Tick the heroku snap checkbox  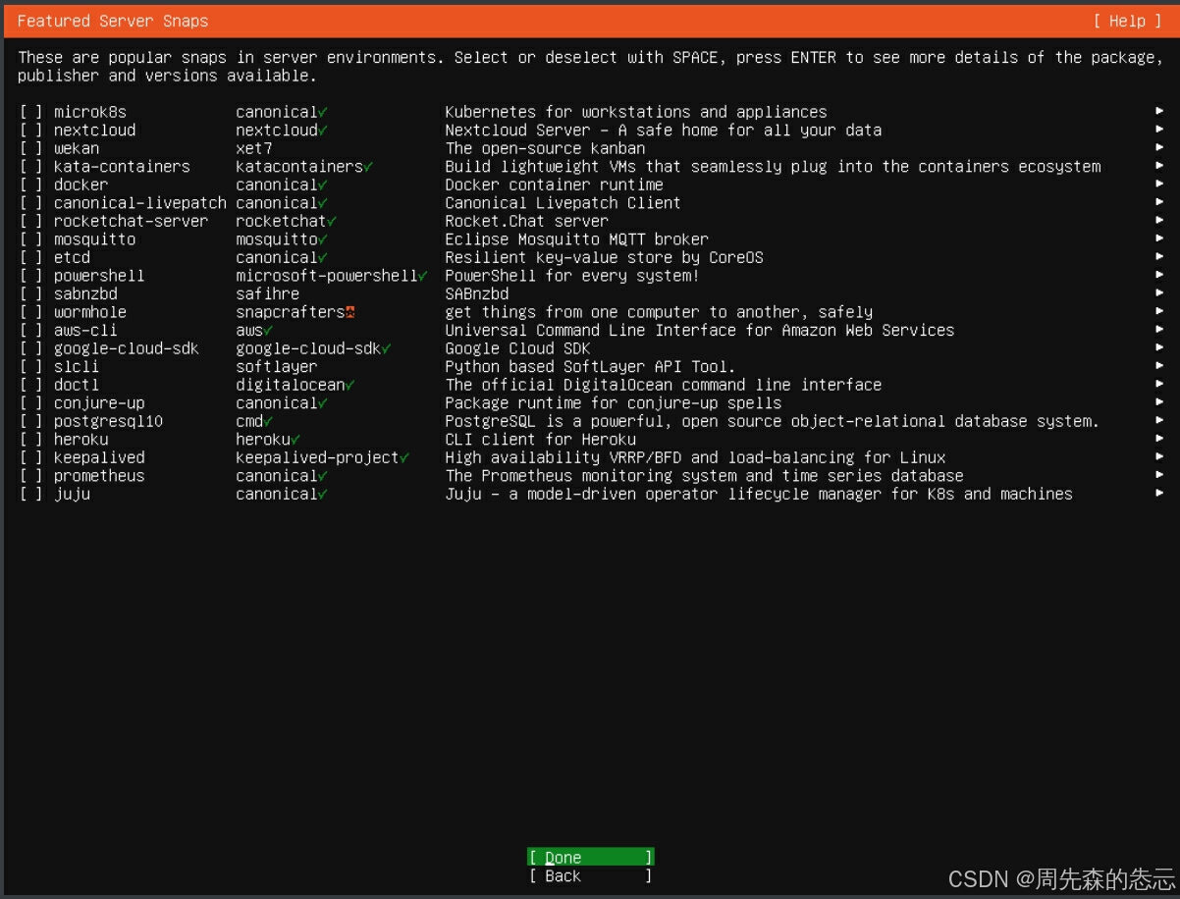click(x=31, y=439)
